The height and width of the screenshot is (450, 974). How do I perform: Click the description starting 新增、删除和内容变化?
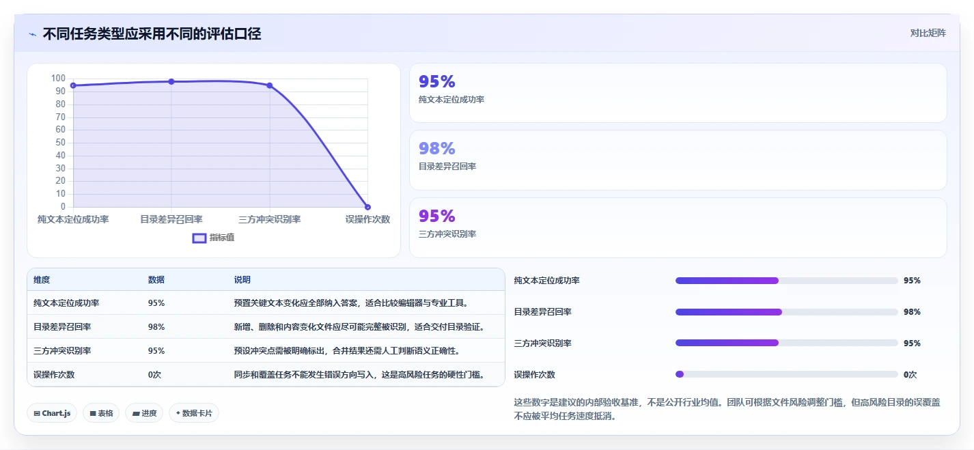pos(360,326)
